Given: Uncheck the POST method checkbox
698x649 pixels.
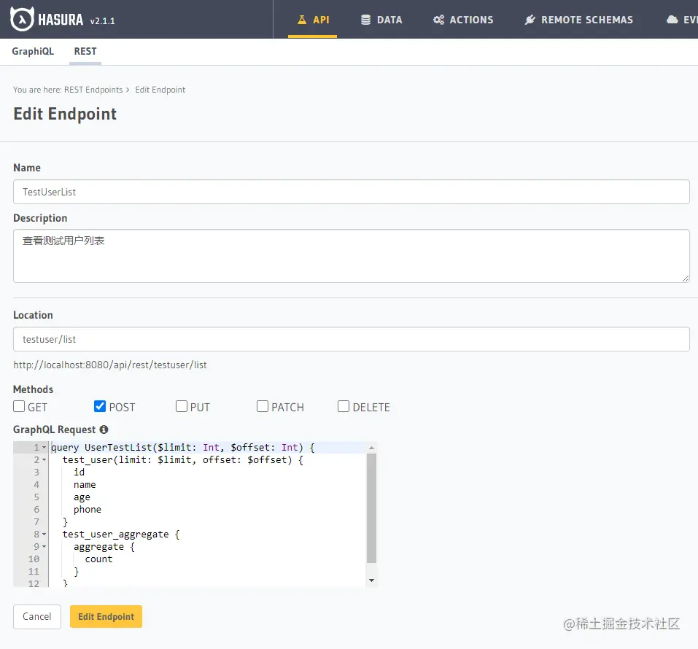Looking at the screenshot, I should pyautogui.click(x=100, y=406).
